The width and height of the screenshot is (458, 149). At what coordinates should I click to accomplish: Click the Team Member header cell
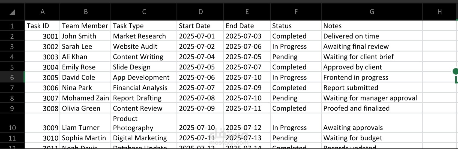[85, 26]
